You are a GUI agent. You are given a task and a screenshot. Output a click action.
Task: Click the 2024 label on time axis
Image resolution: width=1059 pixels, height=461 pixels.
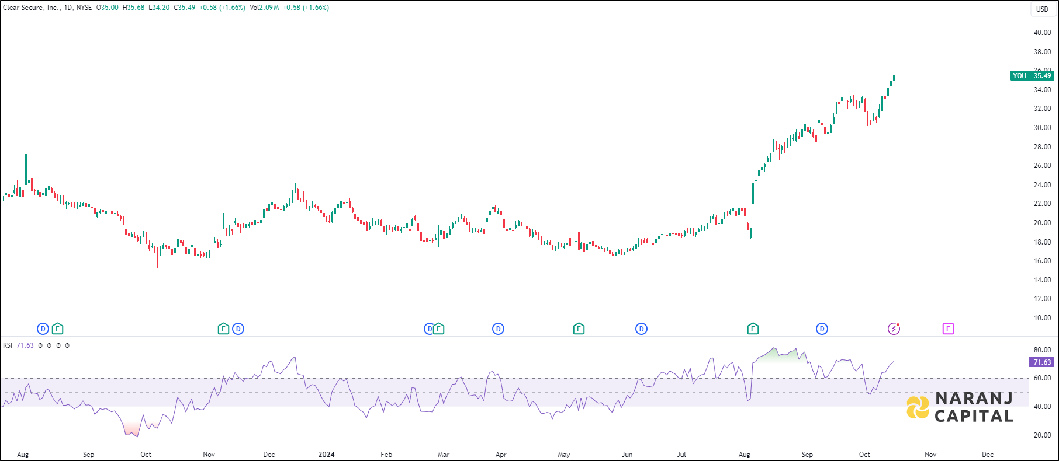pyautogui.click(x=326, y=455)
